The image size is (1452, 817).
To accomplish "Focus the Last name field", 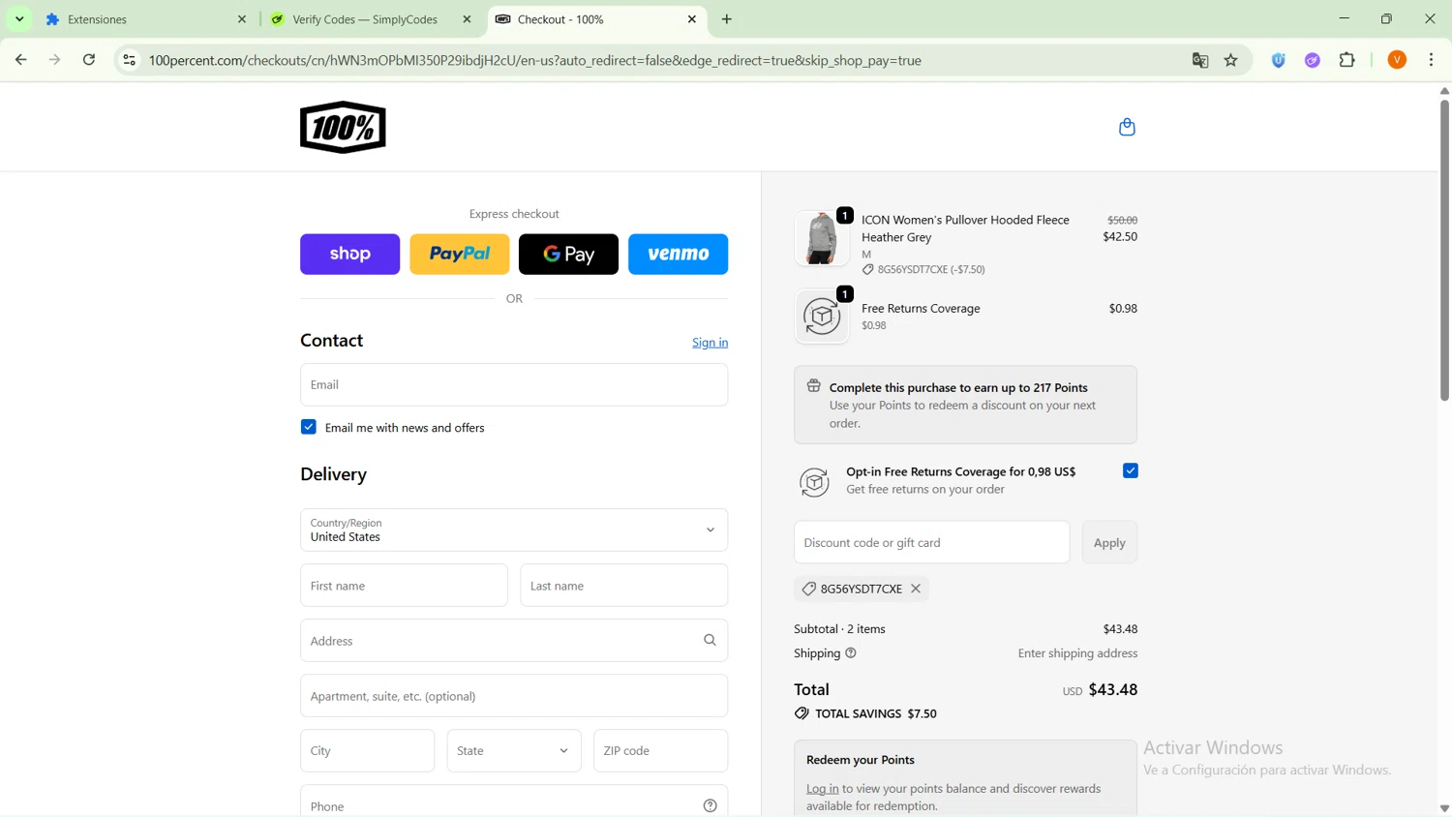I will pos(624,585).
